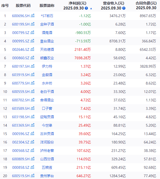Image resolution: width=160 pixels, height=179 pixels.
Task: Click the help icon for 营业收入 column
Action: pyautogui.click(x=124, y=8)
